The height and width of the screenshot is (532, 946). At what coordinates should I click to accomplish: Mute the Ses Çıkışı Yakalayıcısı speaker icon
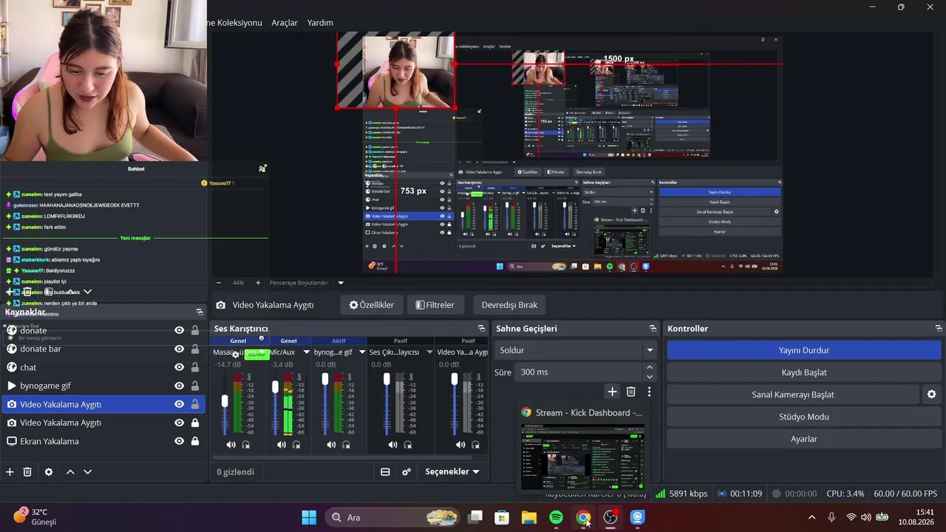pos(392,445)
